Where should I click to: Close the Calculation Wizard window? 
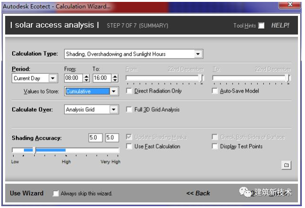(290, 5)
